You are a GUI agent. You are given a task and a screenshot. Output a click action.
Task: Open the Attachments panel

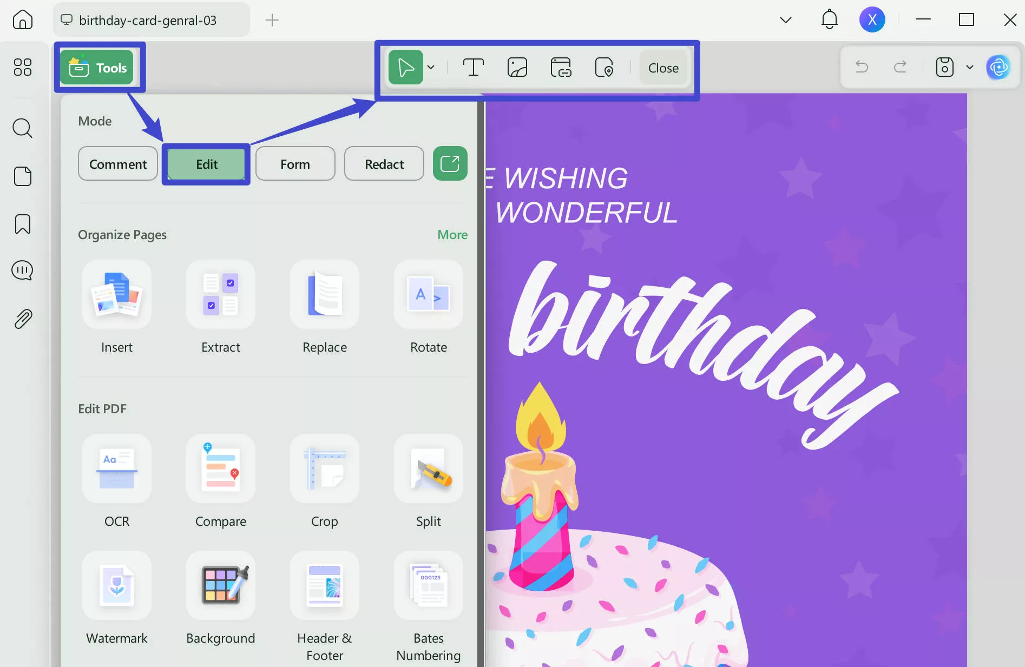22,318
